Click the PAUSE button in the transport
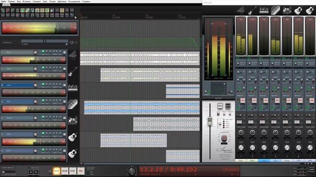 tap(65, 171)
